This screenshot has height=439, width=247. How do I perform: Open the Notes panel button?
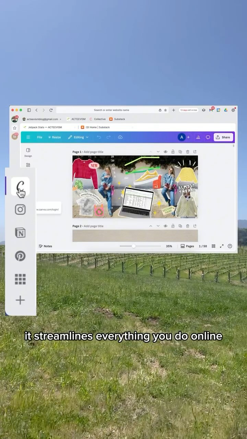[x=45, y=246]
